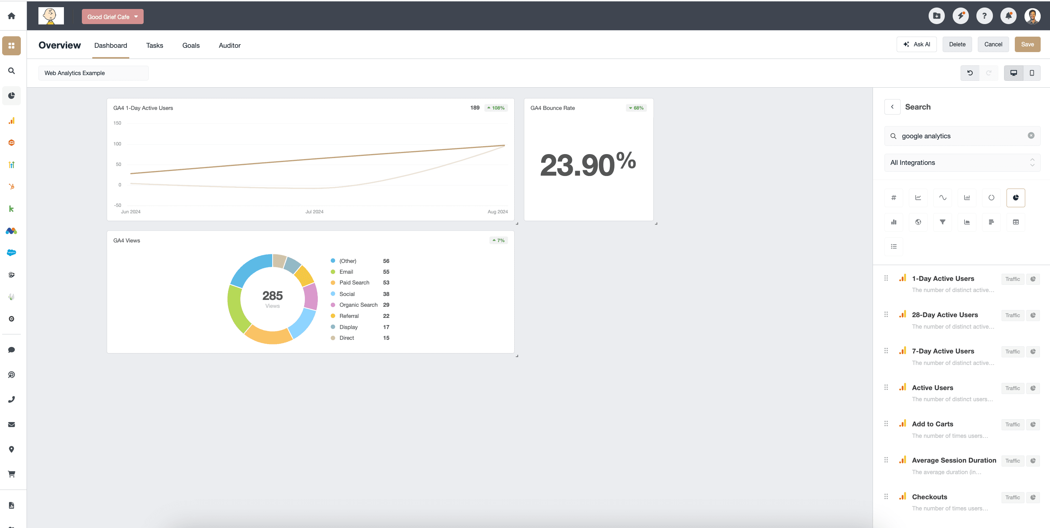The width and height of the screenshot is (1050, 528).
Task: Click the Save button
Action: click(x=1027, y=45)
